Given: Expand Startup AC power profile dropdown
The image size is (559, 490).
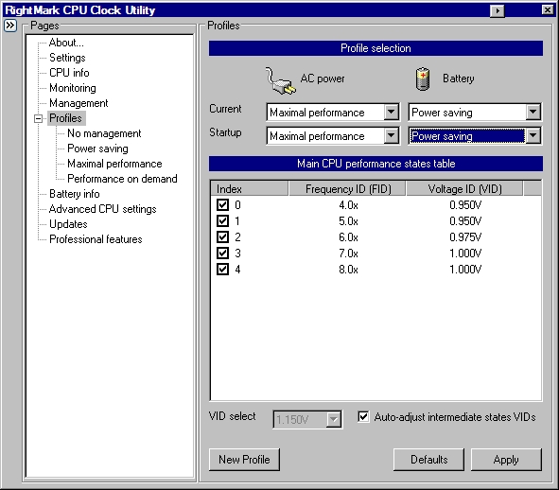Looking at the screenshot, I should (391, 136).
